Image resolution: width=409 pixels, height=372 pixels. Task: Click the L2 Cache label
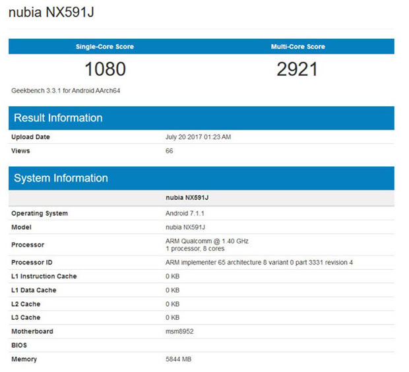(x=26, y=304)
